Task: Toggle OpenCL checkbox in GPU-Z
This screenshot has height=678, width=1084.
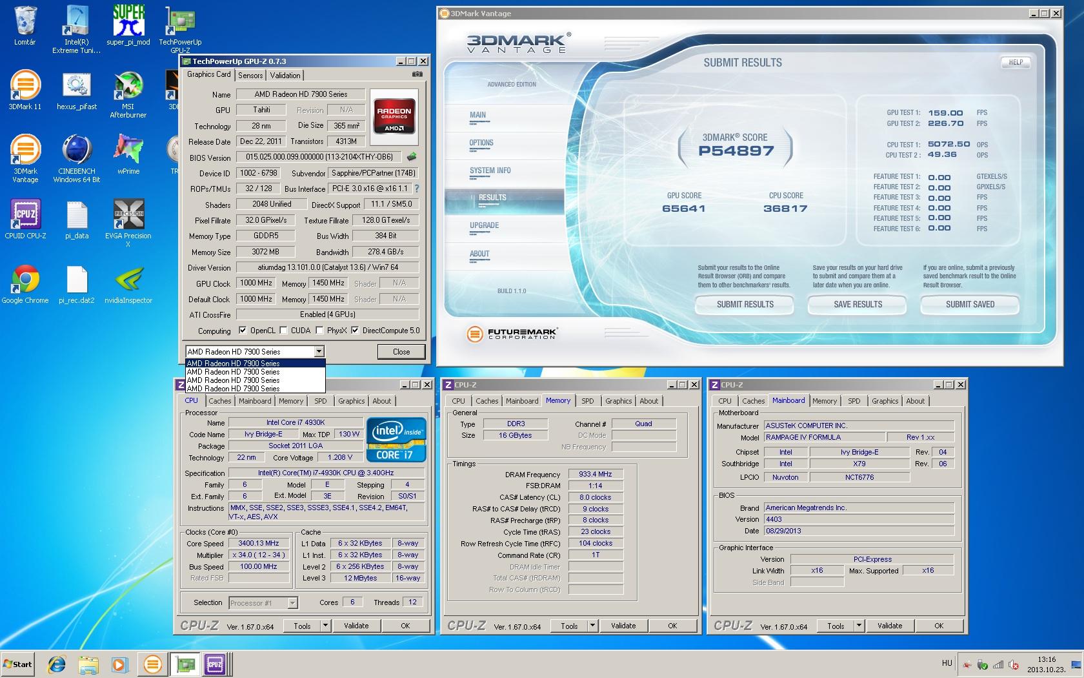Action: coord(243,331)
